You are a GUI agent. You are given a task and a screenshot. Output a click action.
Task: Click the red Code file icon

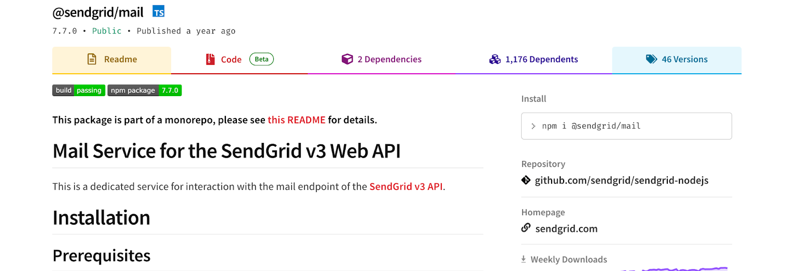coord(210,59)
